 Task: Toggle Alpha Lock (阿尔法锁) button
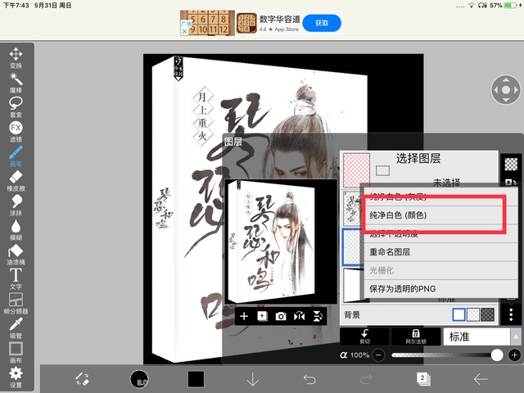pos(415,337)
